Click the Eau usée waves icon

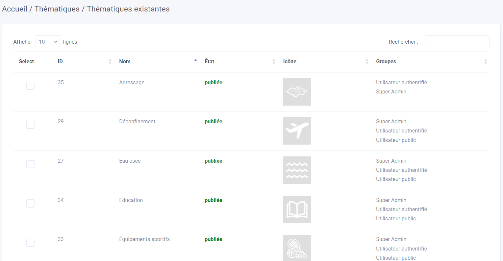pyautogui.click(x=297, y=170)
